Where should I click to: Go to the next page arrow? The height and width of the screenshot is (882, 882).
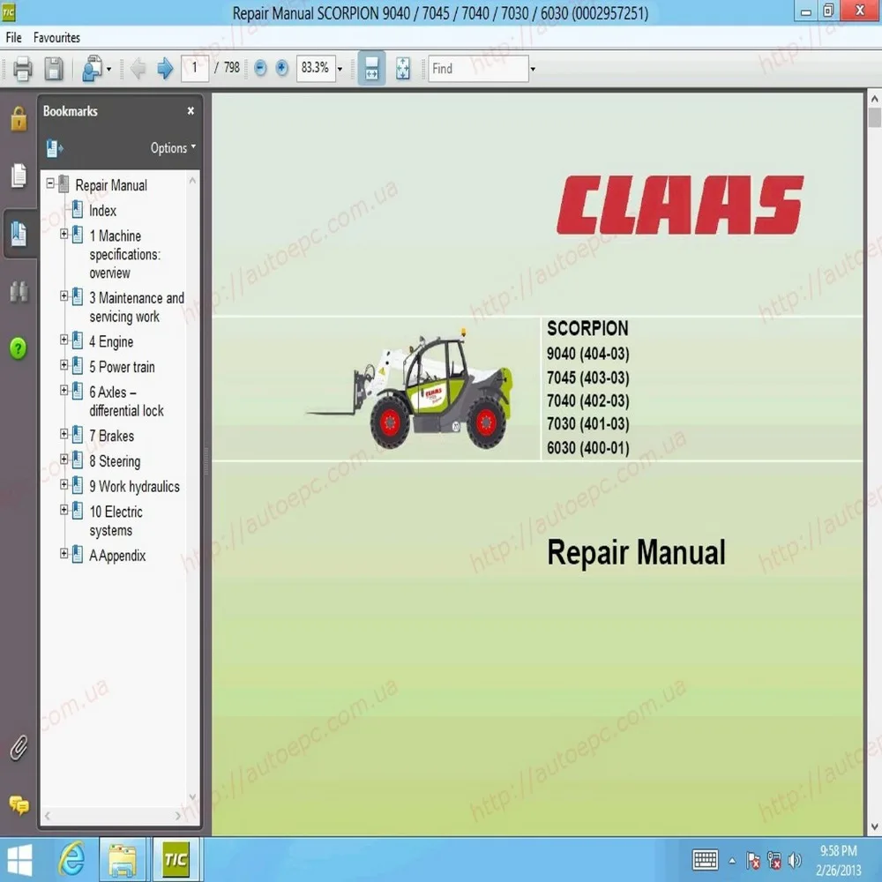tap(164, 69)
